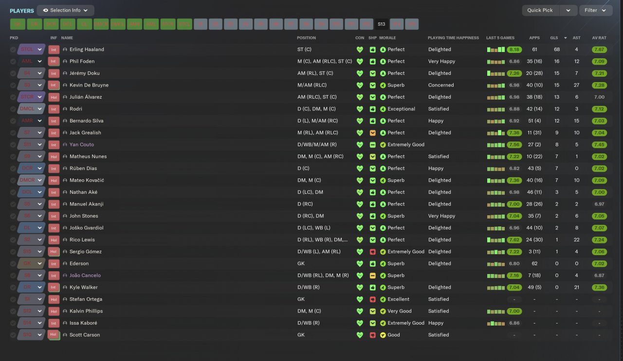Click Matheus Nunes's sharpness icon

click(x=372, y=156)
